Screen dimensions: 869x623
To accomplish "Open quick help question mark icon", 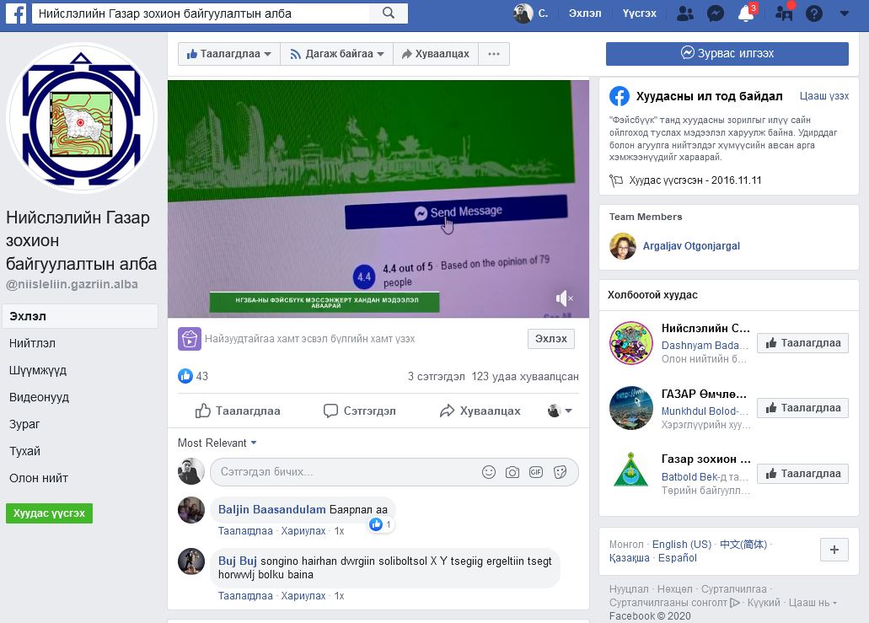I will 813,13.
